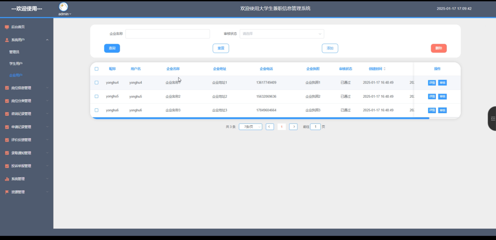The image size is (496, 240).
Task: Go to the next page arrow
Action: tap(293, 127)
